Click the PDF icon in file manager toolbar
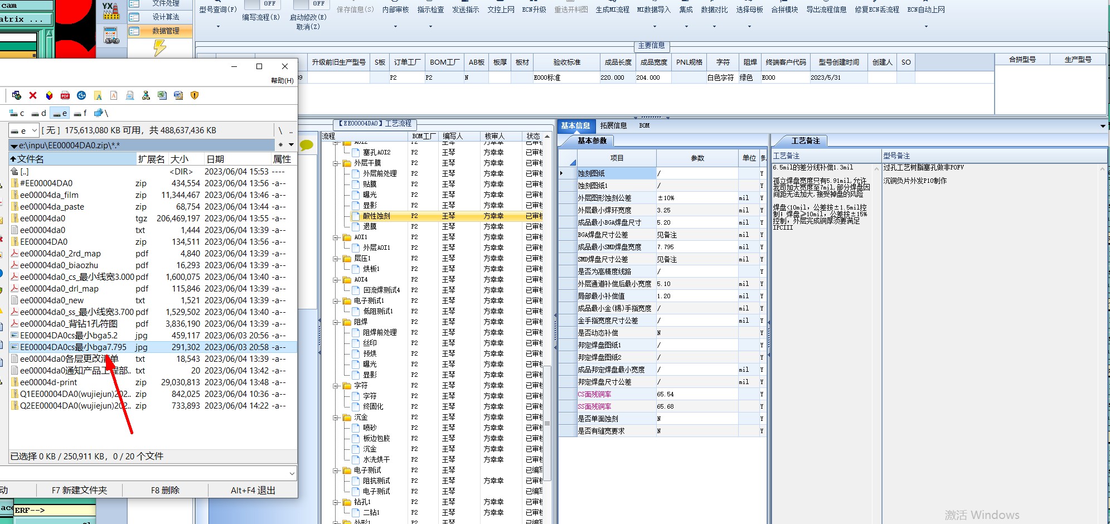 [65, 95]
